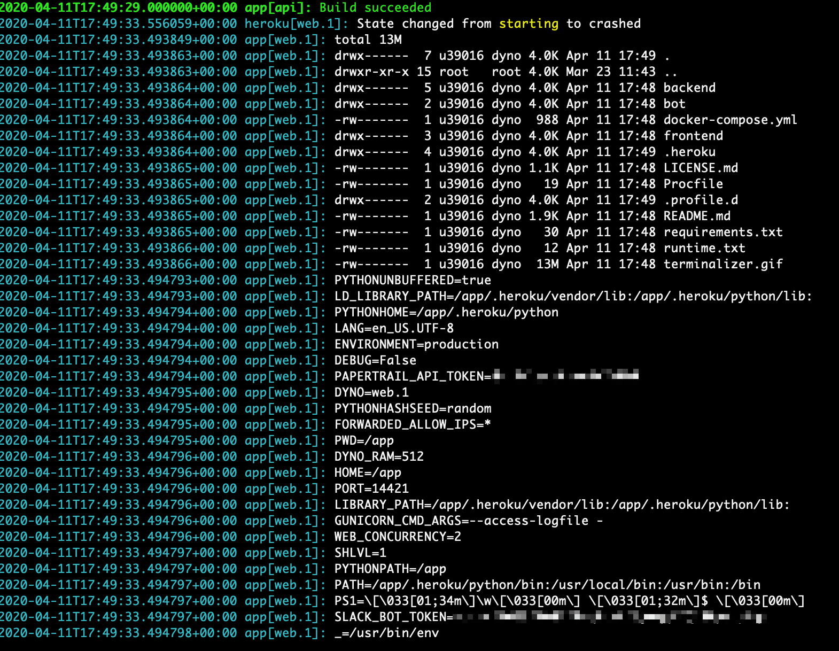This screenshot has width=839, height=651.
Task: Click the 'backend' directory name
Action: click(x=689, y=88)
